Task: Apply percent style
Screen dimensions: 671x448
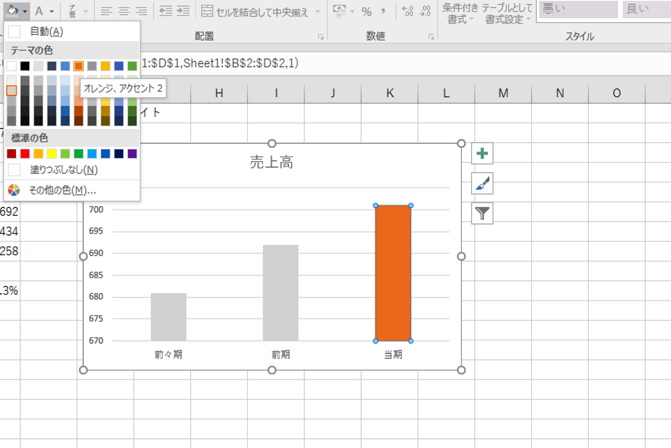Action: [367, 12]
